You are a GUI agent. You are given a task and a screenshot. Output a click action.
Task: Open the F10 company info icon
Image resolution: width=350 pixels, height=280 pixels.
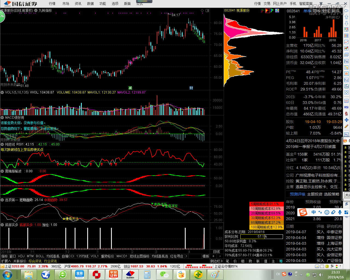[346, 61]
